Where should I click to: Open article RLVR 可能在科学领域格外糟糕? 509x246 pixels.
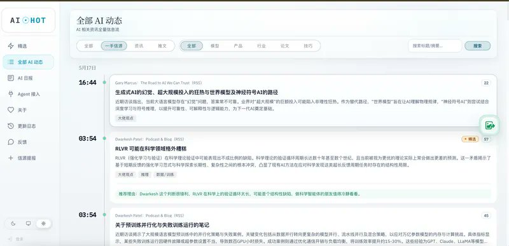point(151,149)
